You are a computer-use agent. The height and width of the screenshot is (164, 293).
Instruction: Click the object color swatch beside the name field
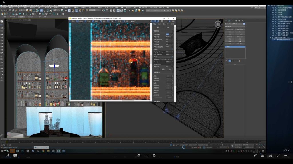point(244,24)
